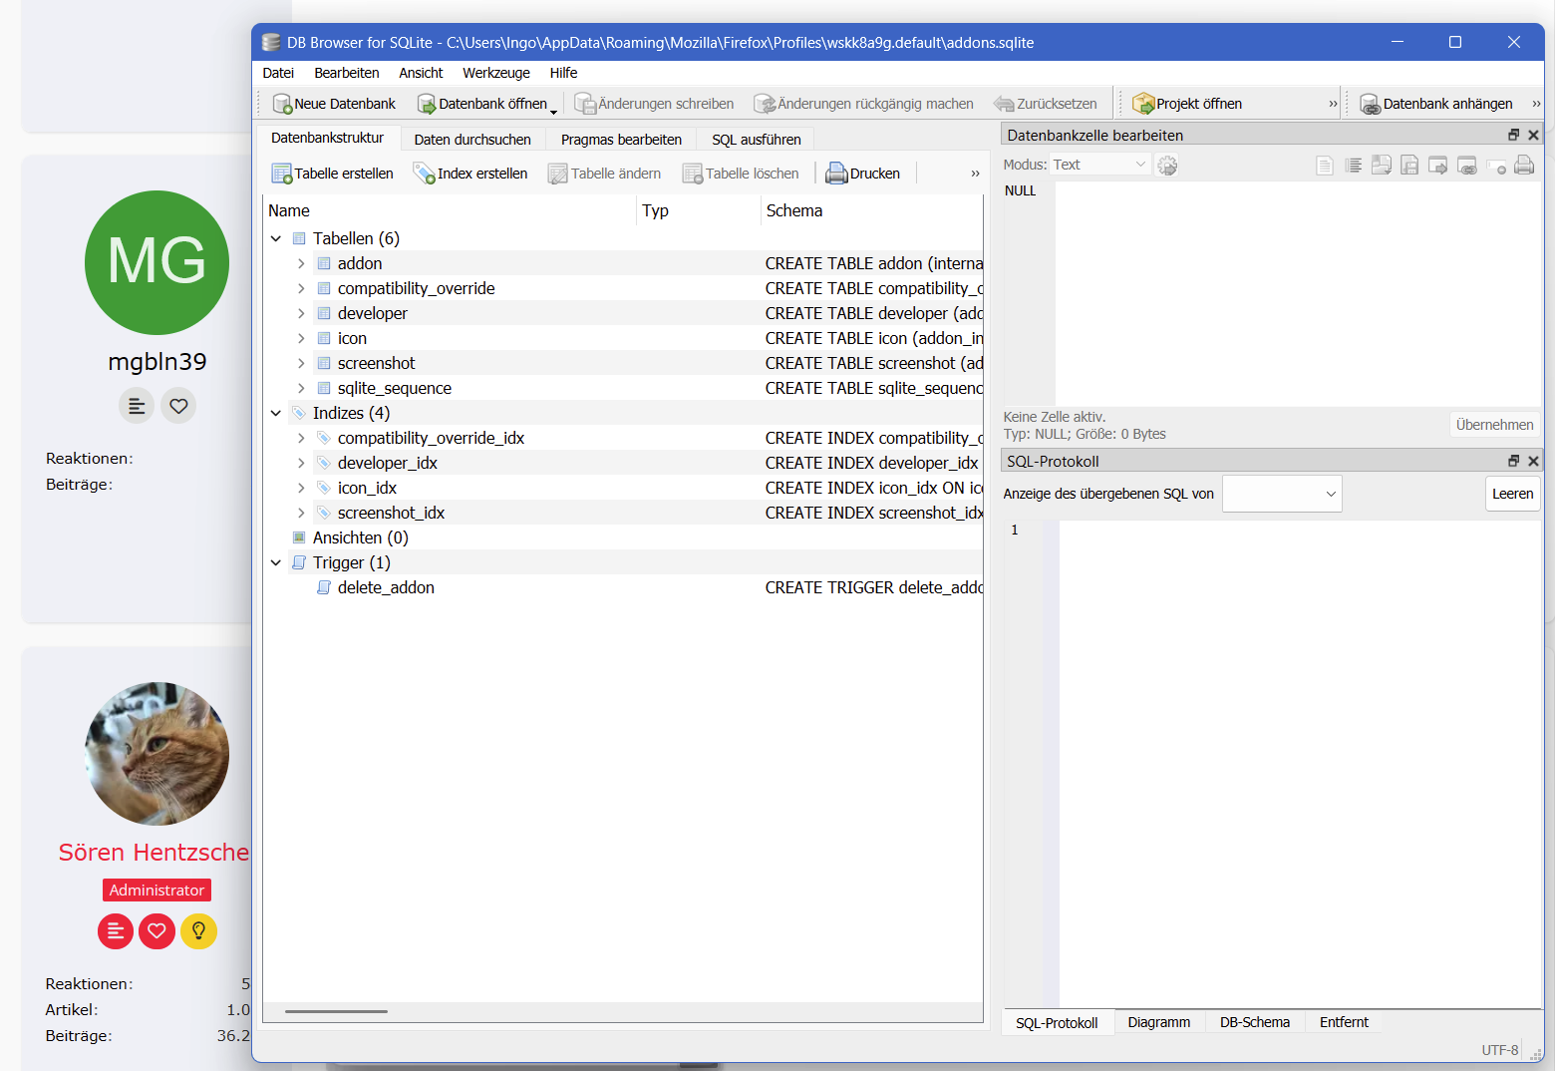Image resolution: width=1555 pixels, height=1071 pixels.
Task: Click the Neue Datenbank toolbar icon
Action: pos(282,104)
